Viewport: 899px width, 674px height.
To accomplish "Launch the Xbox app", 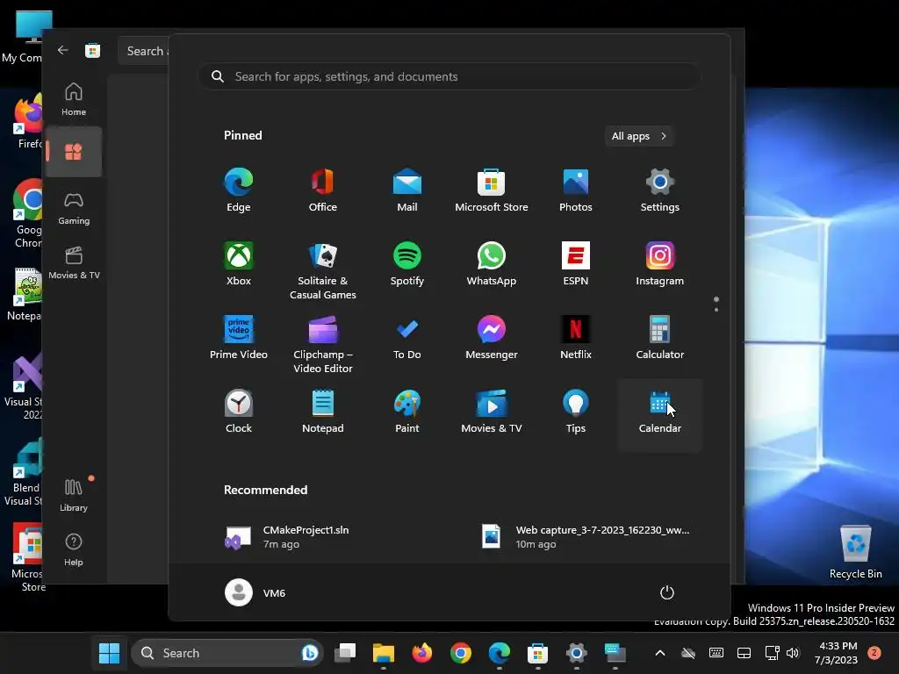I will [x=239, y=264].
